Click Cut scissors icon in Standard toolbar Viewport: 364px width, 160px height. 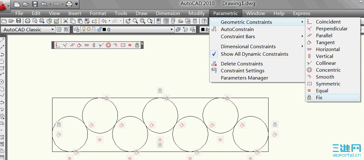(66, 21)
